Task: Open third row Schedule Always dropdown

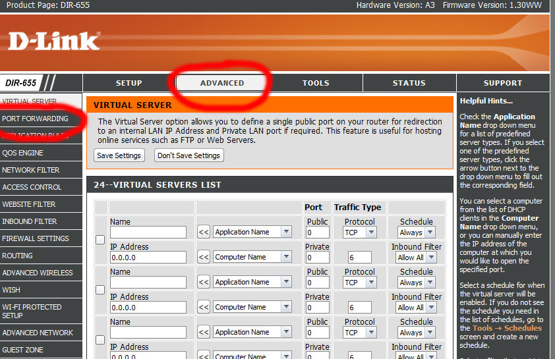Action: click(x=417, y=333)
